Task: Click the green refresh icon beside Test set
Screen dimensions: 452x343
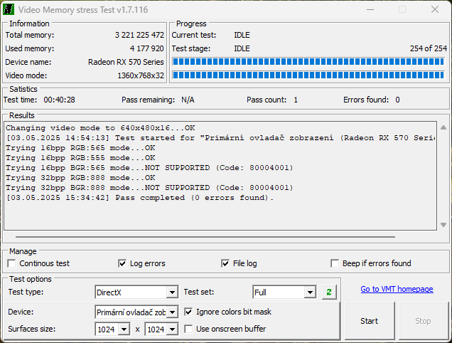Action: (x=328, y=292)
